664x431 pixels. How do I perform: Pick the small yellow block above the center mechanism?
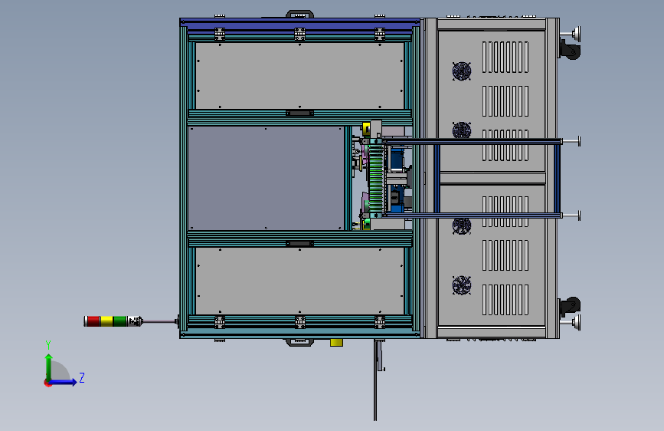click(366, 129)
